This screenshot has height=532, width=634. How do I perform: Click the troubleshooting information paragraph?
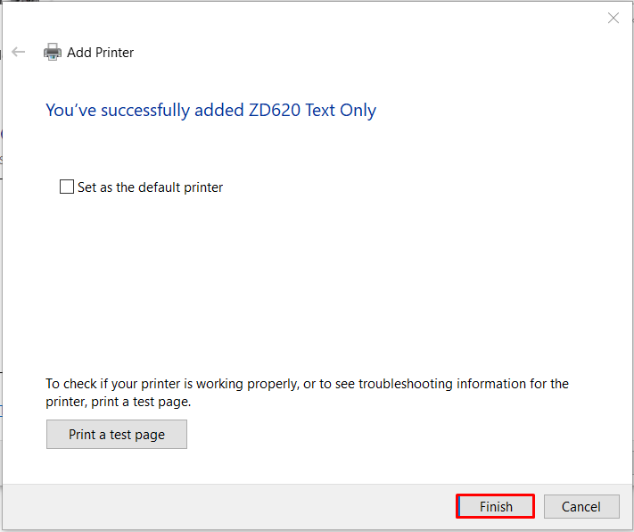click(307, 384)
